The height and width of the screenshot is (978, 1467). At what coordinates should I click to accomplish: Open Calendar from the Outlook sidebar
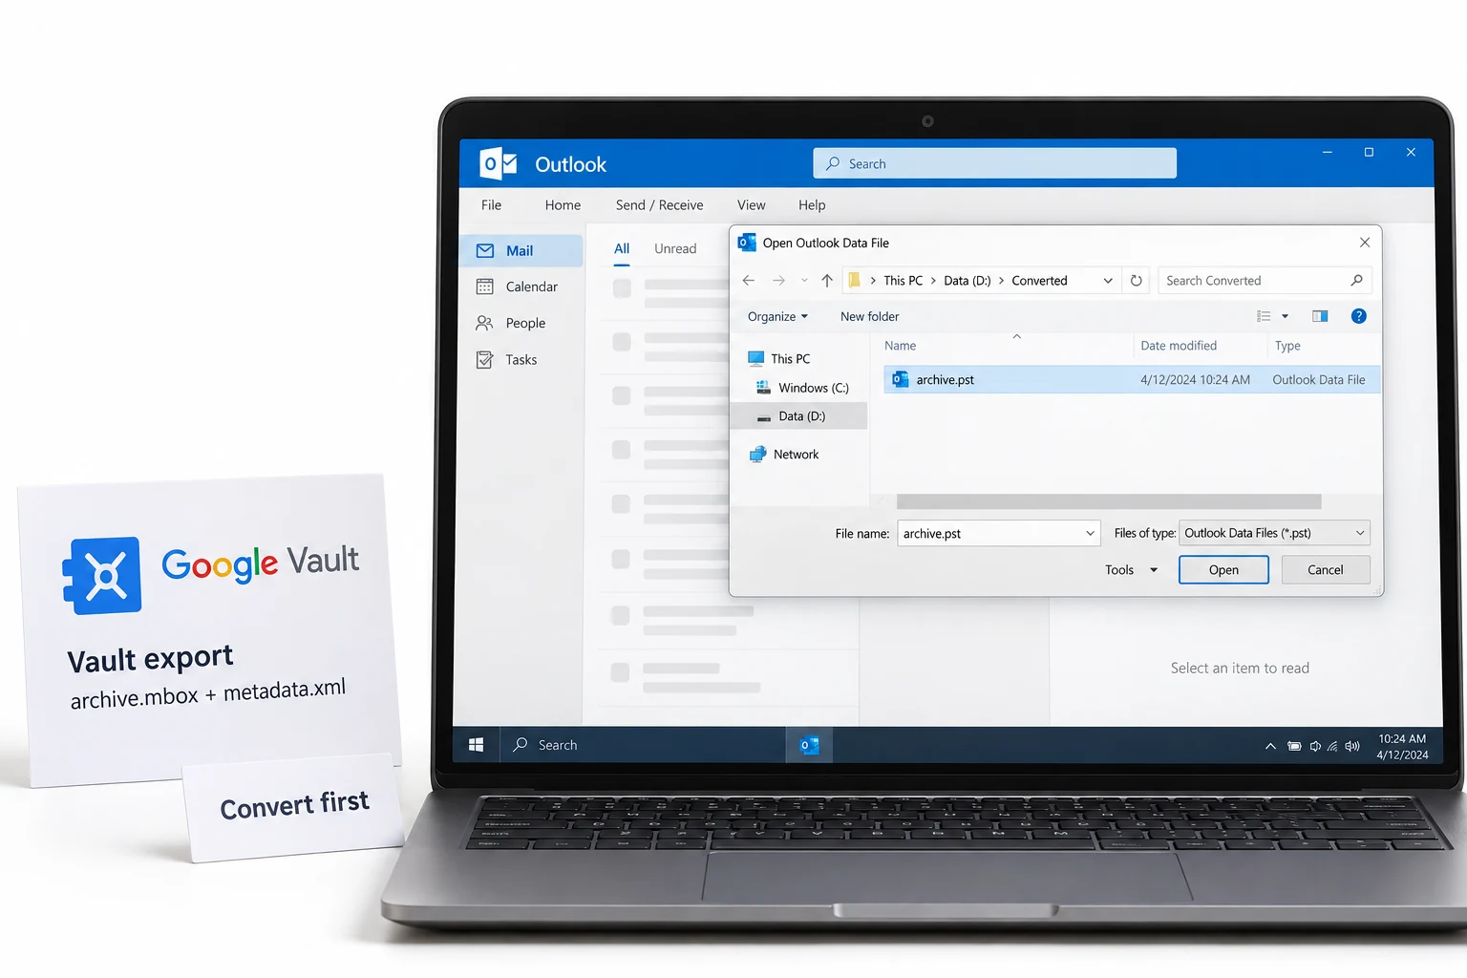pyautogui.click(x=521, y=287)
